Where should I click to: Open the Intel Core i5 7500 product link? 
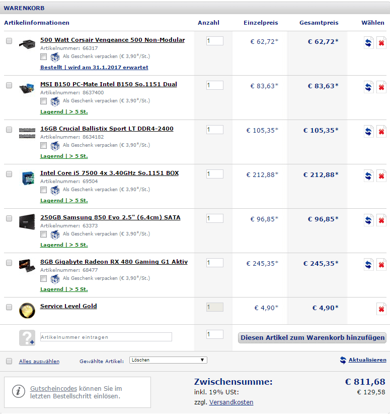coord(109,173)
